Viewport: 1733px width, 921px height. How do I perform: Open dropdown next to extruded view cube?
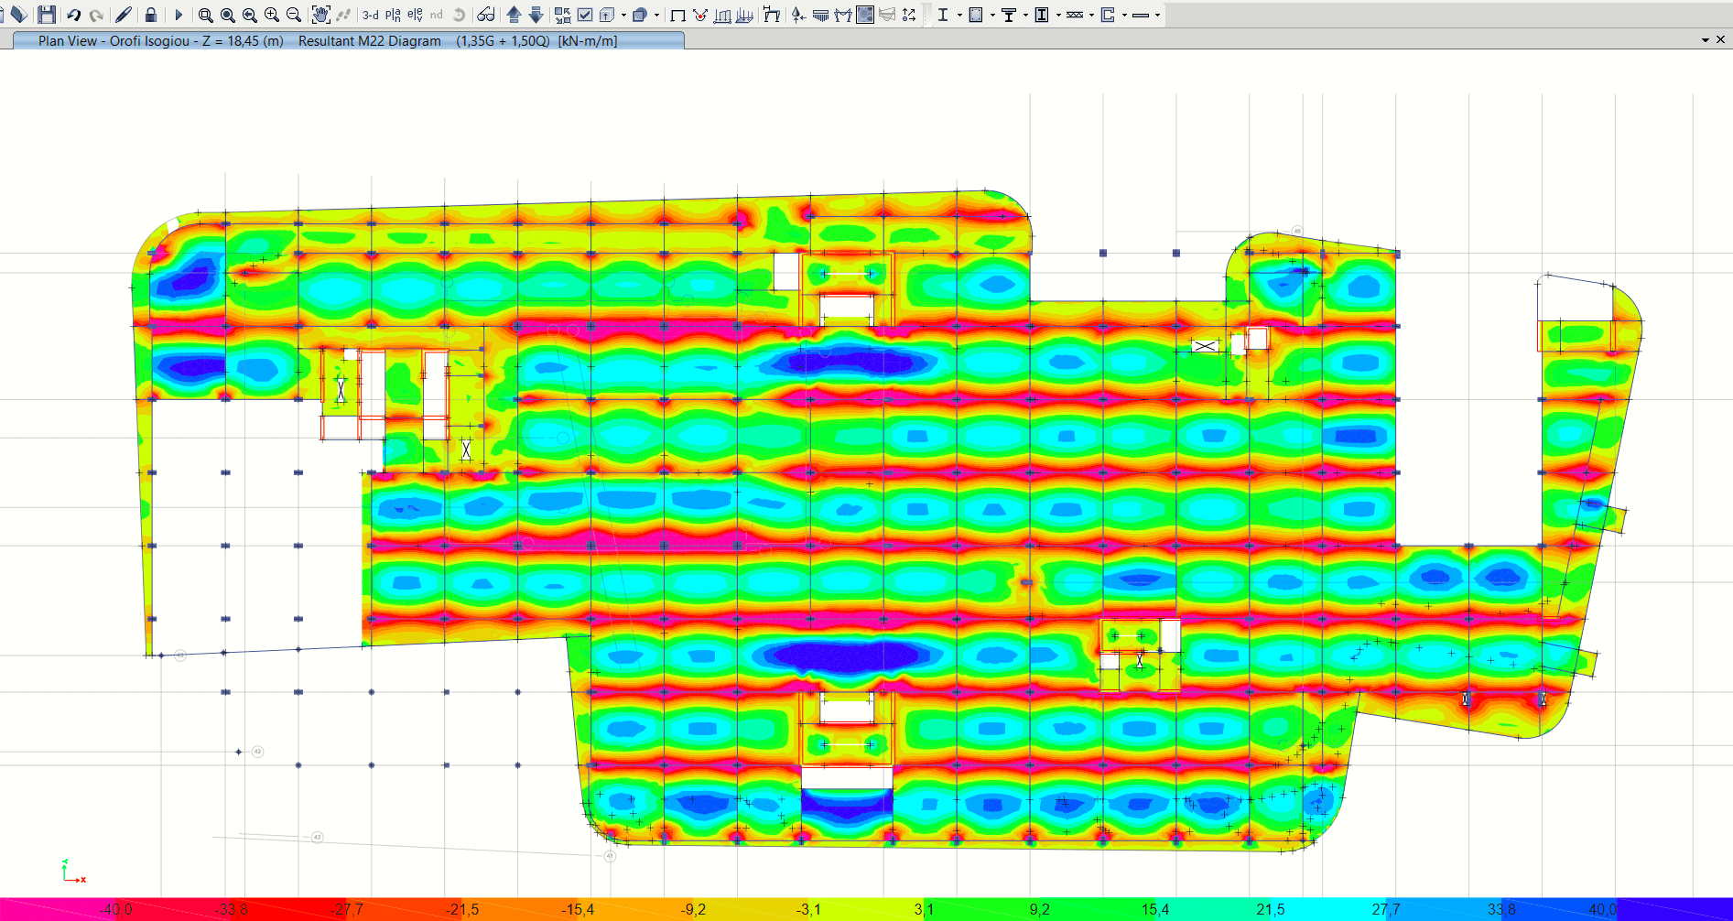tap(623, 15)
